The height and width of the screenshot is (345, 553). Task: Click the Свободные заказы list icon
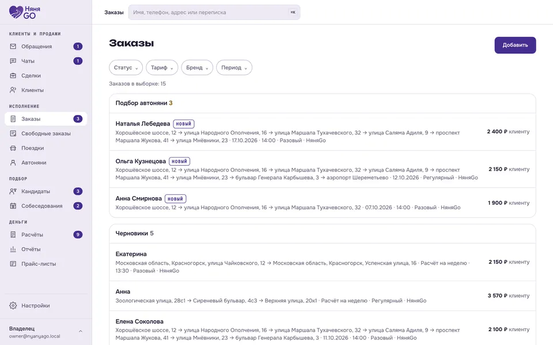(x=13, y=133)
